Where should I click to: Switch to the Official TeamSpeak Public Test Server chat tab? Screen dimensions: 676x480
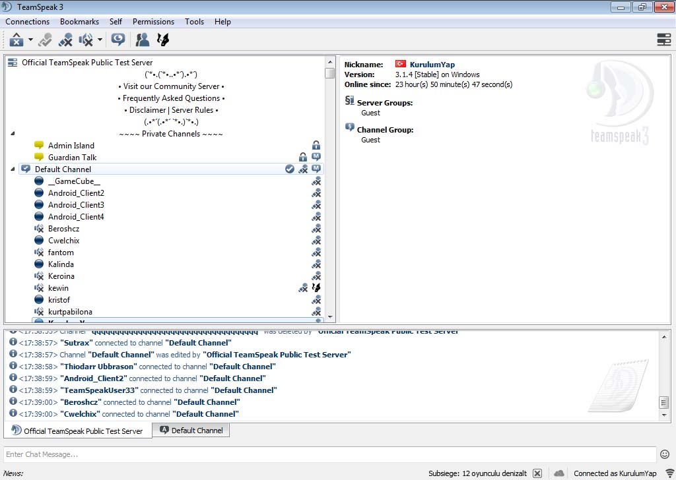click(x=78, y=431)
